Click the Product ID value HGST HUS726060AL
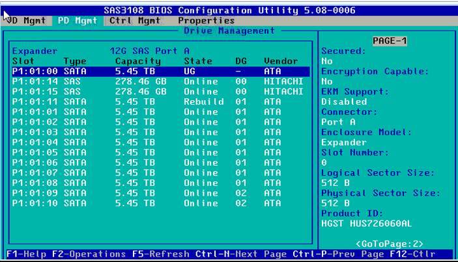Image resolution: width=458 pixels, height=262 pixels. click(367, 224)
